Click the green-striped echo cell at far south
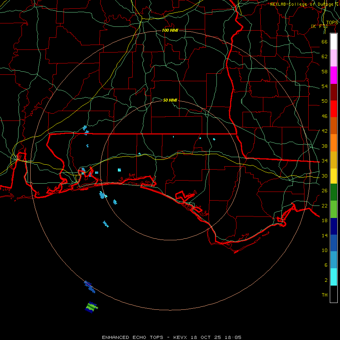 [91, 307]
